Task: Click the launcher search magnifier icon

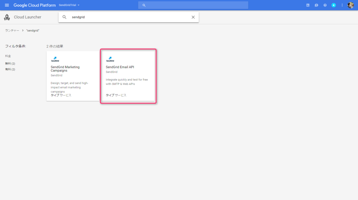Action: pyautogui.click(x=64, y=17)
